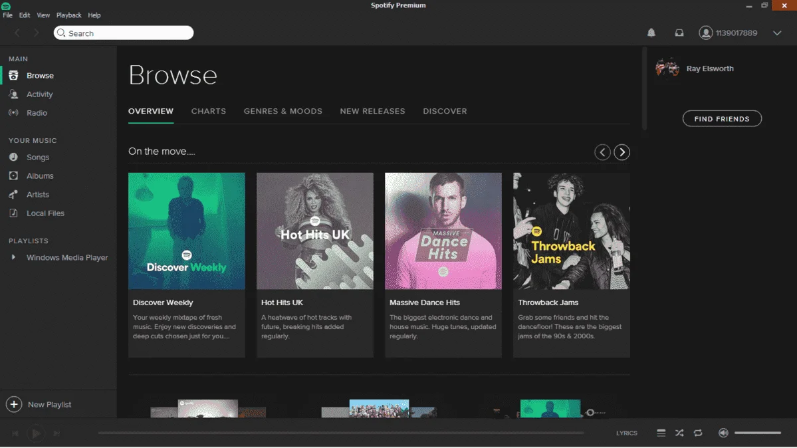Click the Artists sidebar icon
The image size is (797, 448).
tap(13, 194)
